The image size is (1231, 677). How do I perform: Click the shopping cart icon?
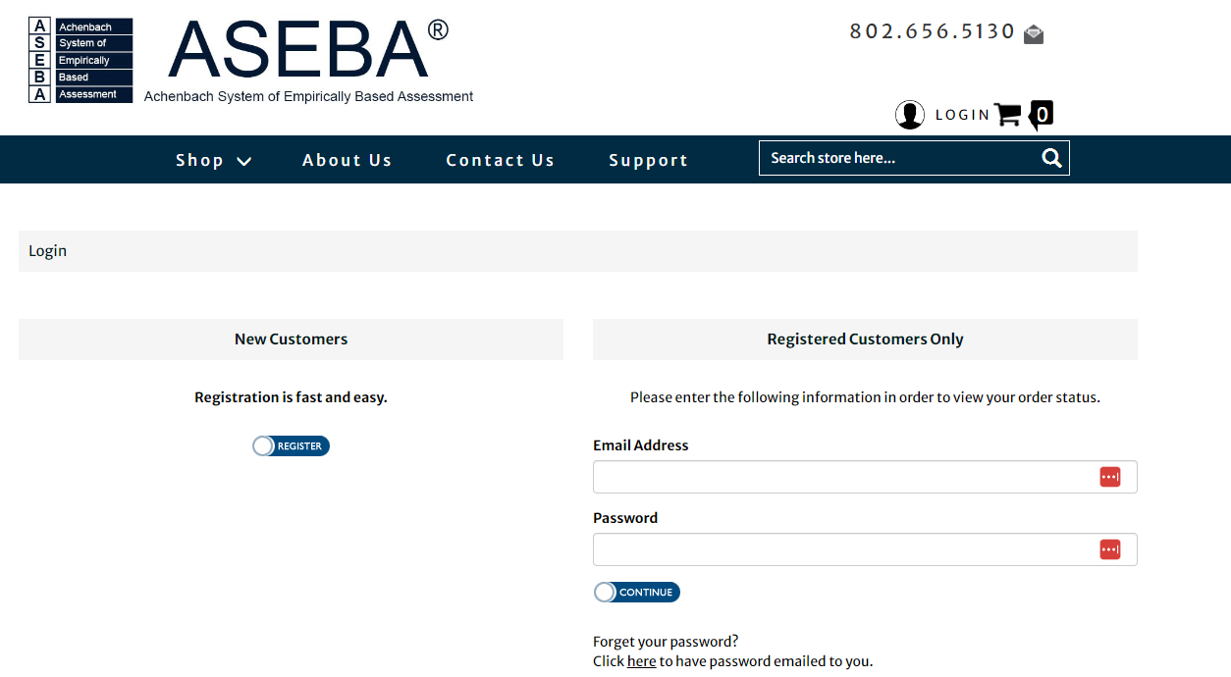coord(1007,115)
